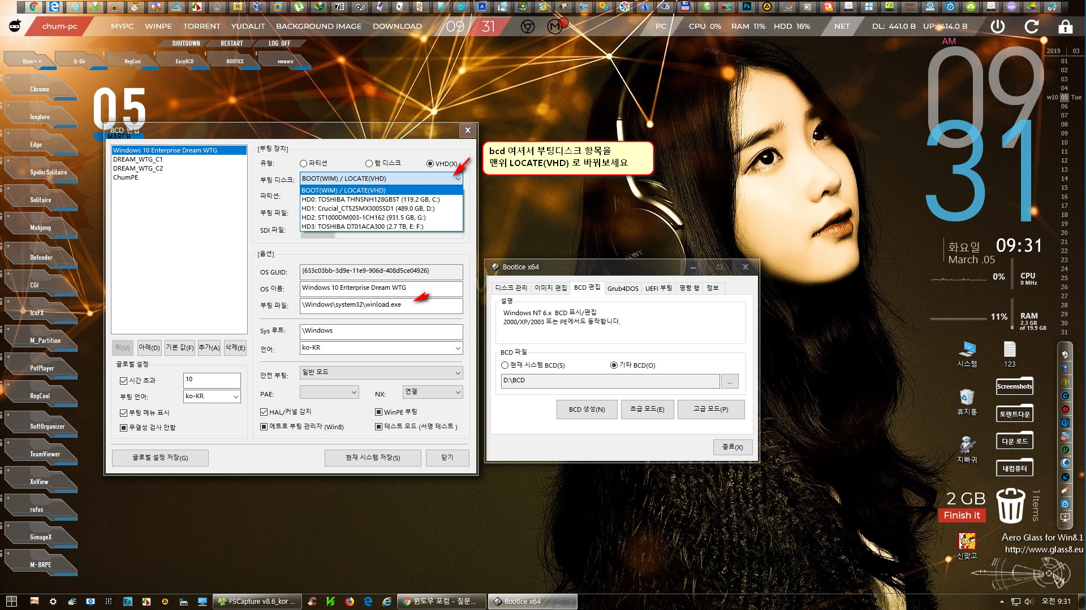Select 현재 시스템 BCD(S) radio in Bootice
1086x610 pixels.
click(x=505, y=365)
